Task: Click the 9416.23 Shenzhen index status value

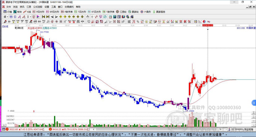Action: pyautogui.click(x=57, y=129)
